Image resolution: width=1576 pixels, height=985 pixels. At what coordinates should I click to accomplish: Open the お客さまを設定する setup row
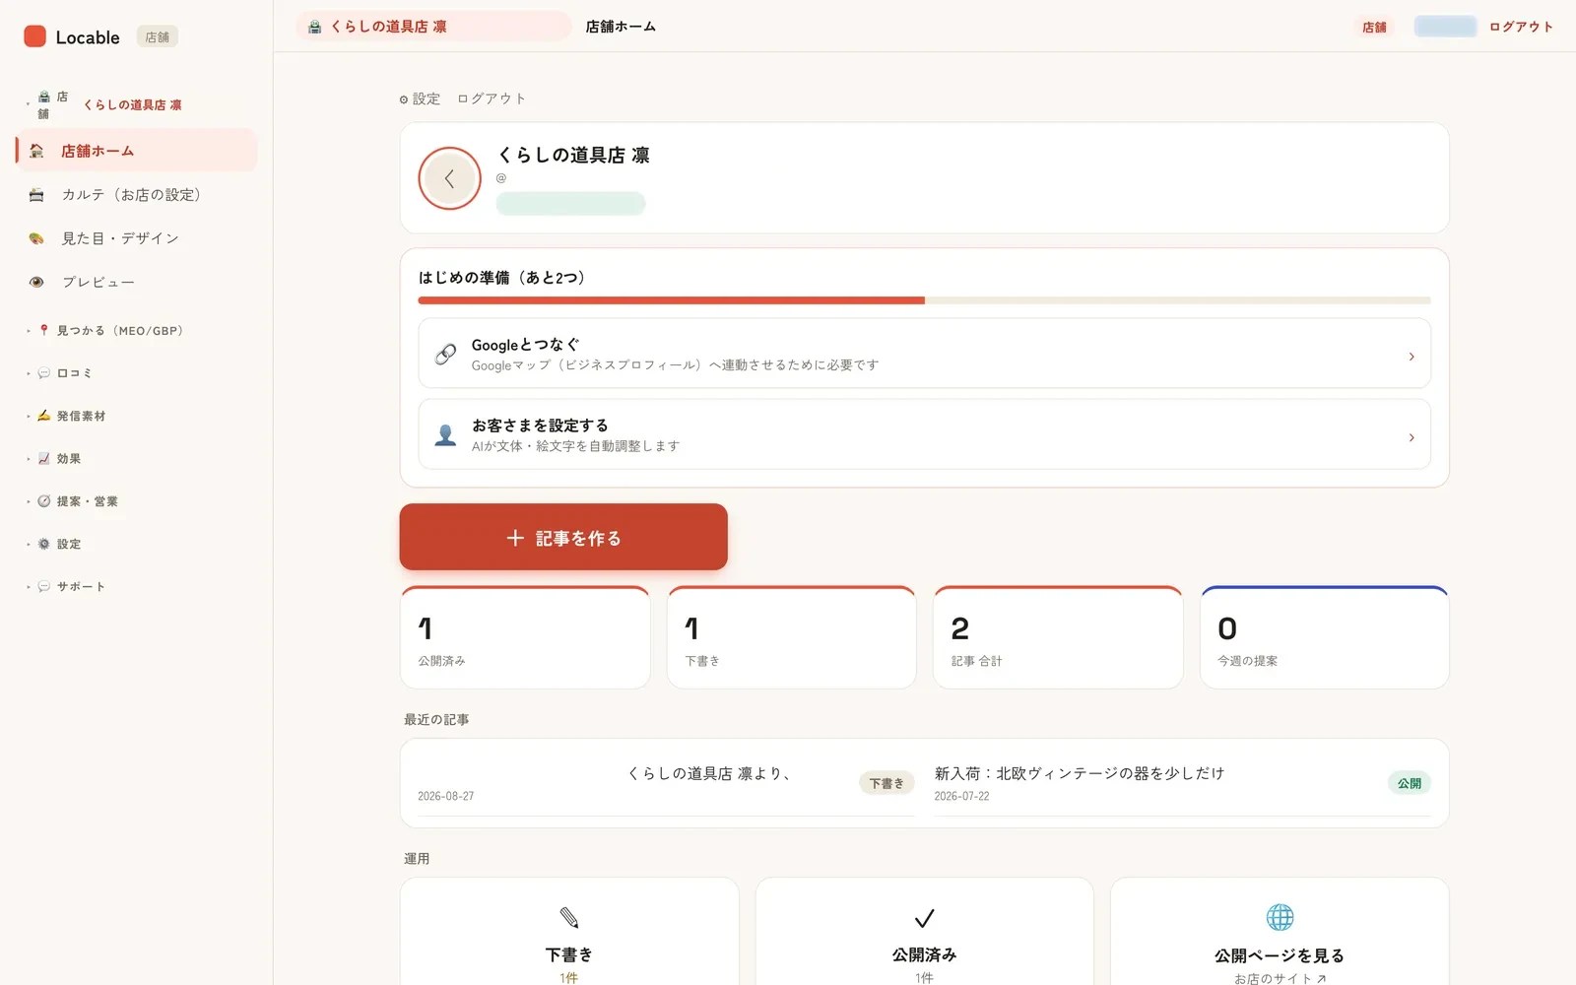(924, 434)
